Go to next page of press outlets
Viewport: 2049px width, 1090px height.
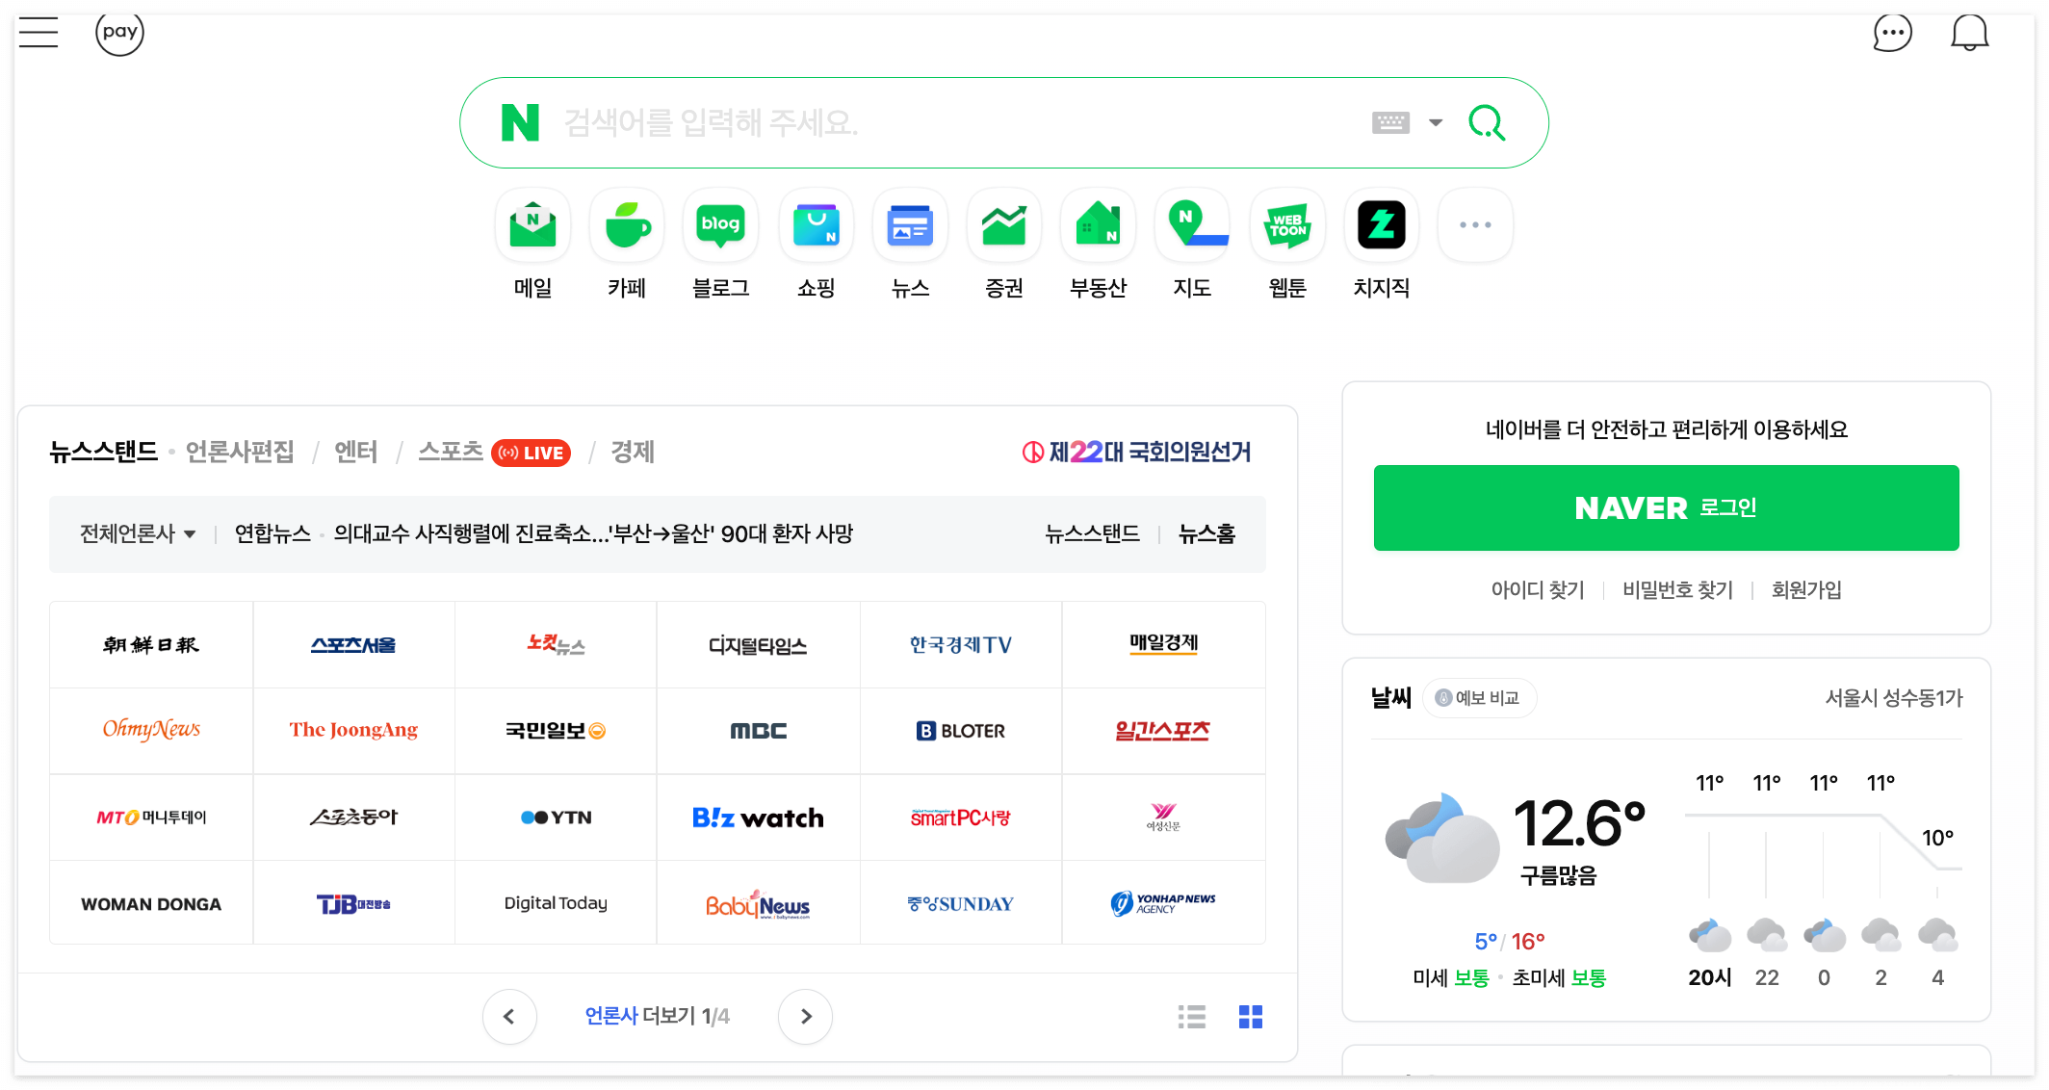pos(806,1016)
